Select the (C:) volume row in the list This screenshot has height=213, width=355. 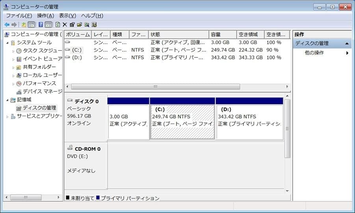pos(177,50)
